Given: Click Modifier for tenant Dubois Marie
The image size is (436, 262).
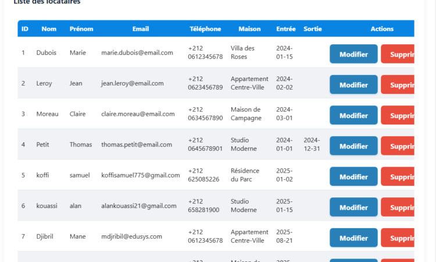Looking at the screenshot, I should [353, 54].
